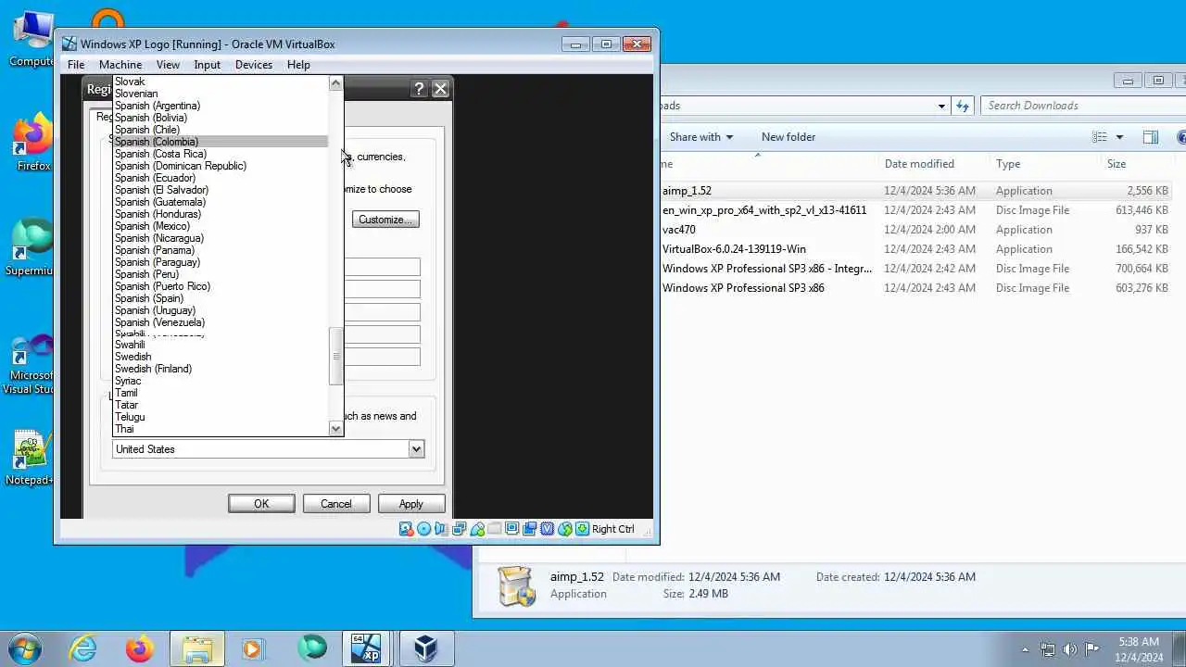This screenshot has height=667, width=1186.
Task: Click the volume speaker tray icon
Action: [1070, 649]
